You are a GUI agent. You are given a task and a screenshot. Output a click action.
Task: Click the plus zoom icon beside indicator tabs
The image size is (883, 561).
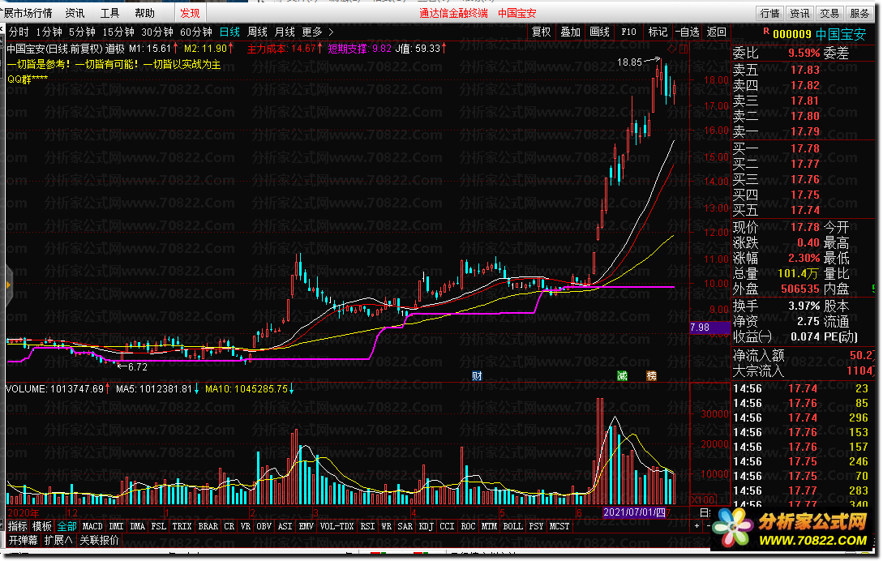[697, 526]
